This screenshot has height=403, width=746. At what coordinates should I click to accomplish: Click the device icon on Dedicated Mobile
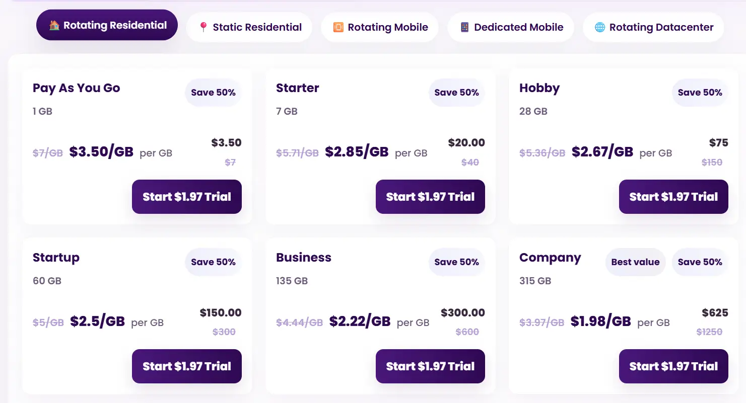[464, 28]
